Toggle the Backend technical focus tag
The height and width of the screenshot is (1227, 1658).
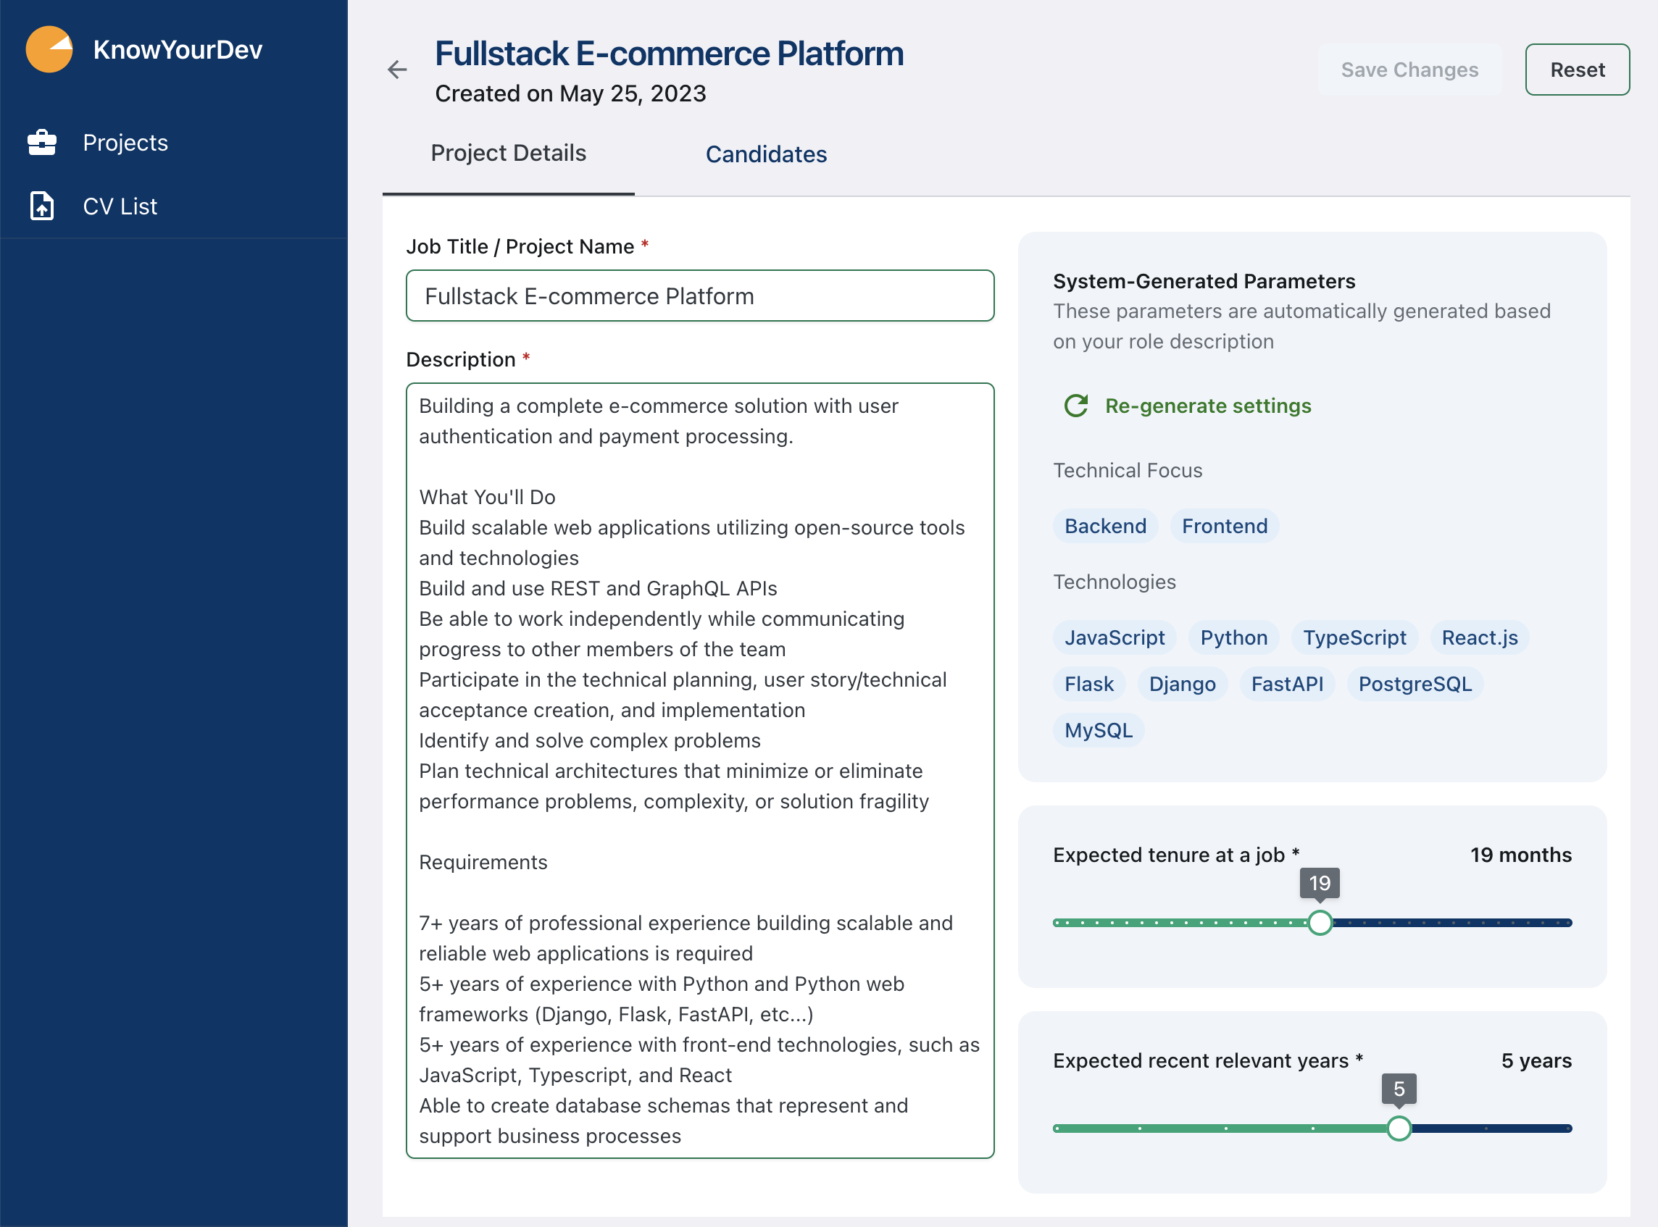[1105, 526]
